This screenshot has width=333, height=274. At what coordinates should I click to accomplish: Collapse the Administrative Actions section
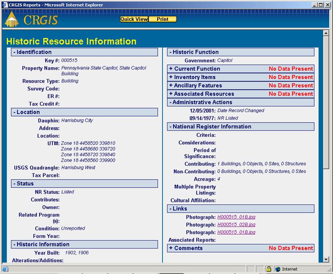tap(241, 102)
